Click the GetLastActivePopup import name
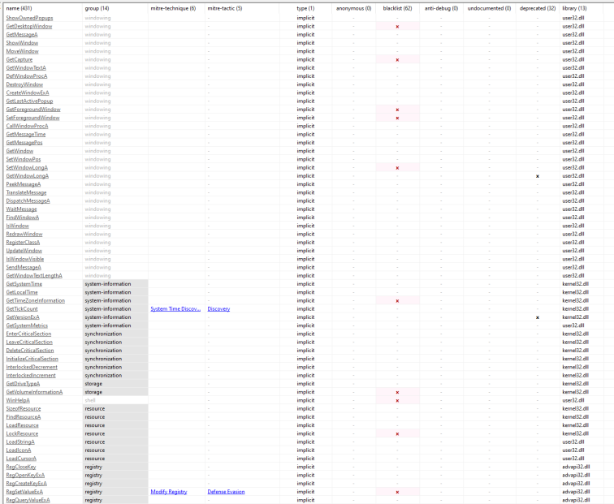Screen dimensions: 614x504 [x=29, y=101]
